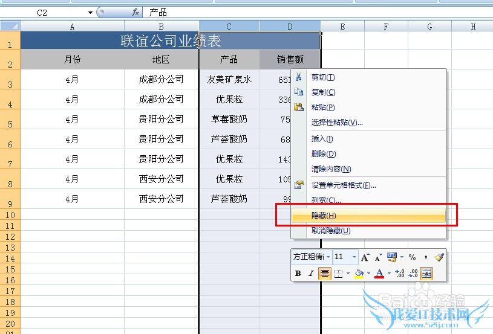Expand the Fill Color dropdown arrow
Screen dimensions: 493x334
click(368, 274)
